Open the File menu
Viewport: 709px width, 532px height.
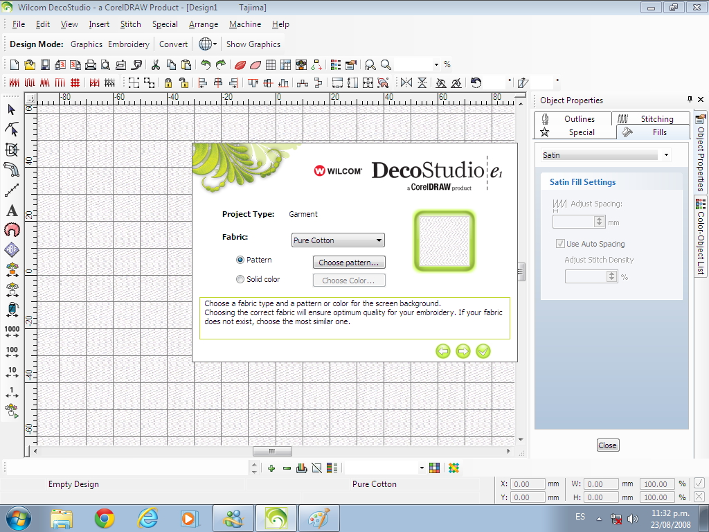click(19, 24)
